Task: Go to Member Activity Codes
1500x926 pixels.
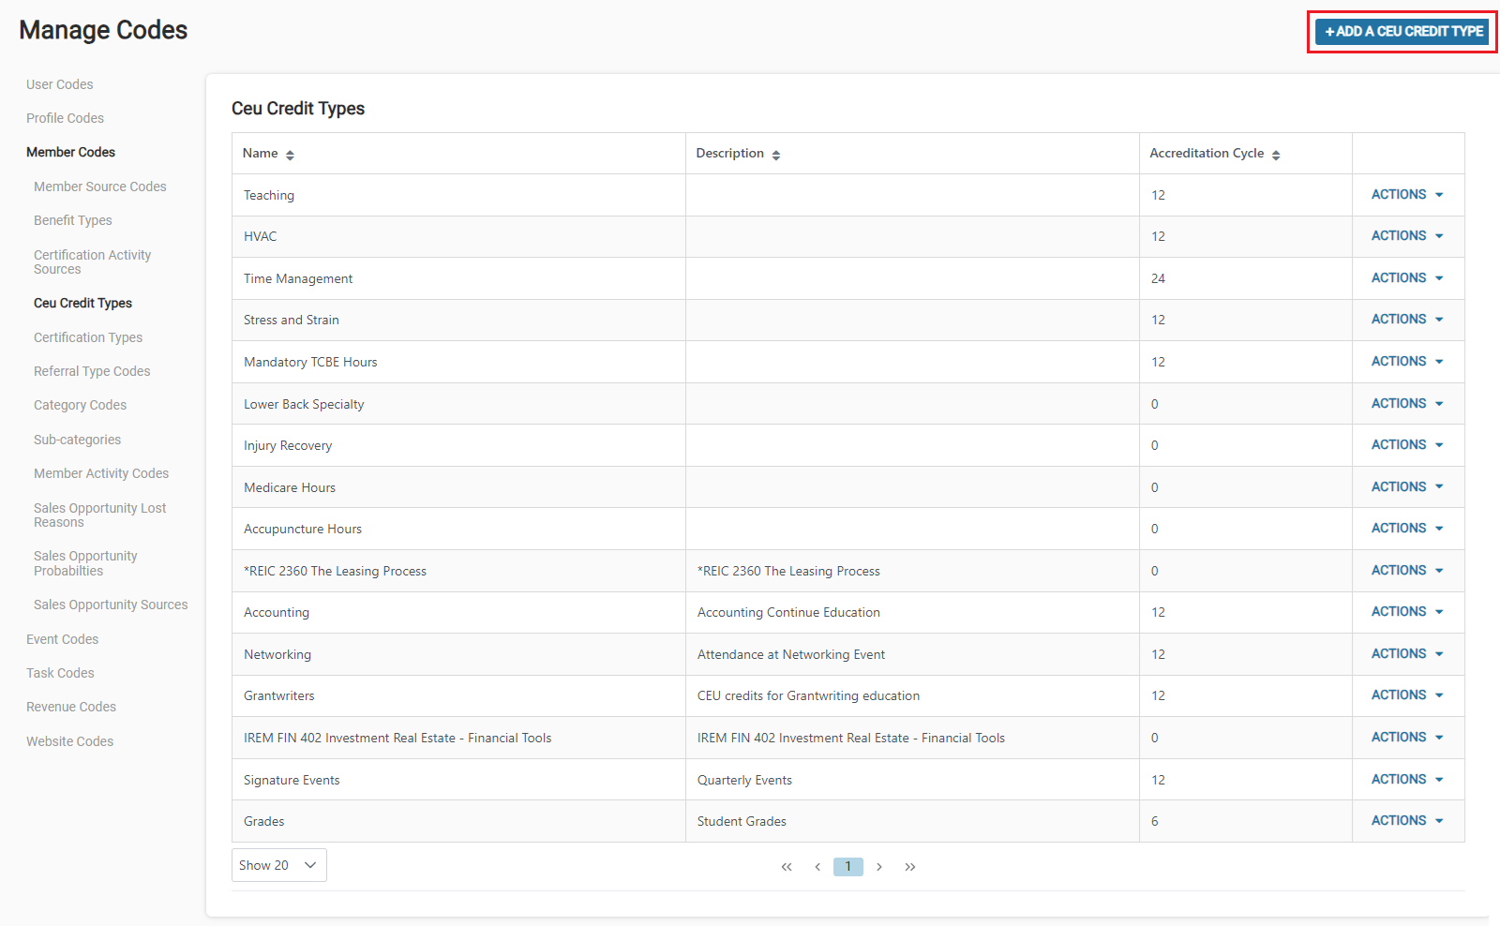Action: coord(101,473)
